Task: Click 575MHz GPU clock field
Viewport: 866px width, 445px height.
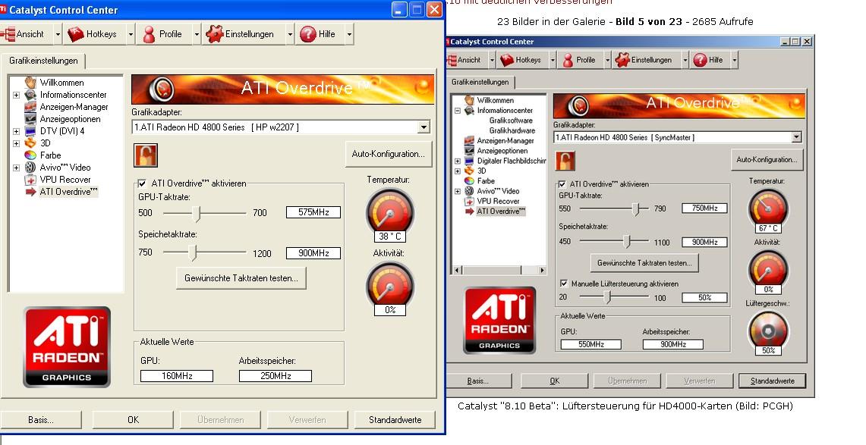Action: pos(313,212)
